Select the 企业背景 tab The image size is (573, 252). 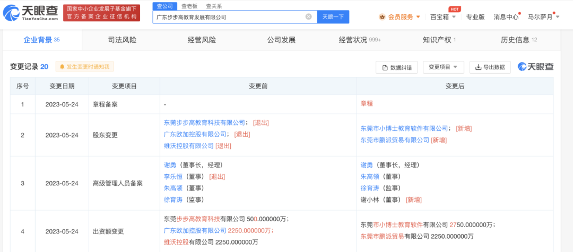pyautogui.click(x=42, y=40)
